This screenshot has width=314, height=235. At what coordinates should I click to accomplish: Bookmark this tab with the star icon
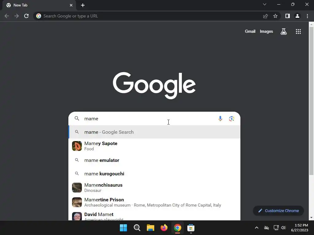(x=275, y=16)
